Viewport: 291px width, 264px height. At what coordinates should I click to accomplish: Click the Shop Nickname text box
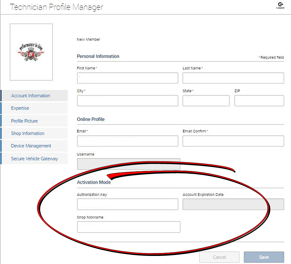(x=128, y=227)
